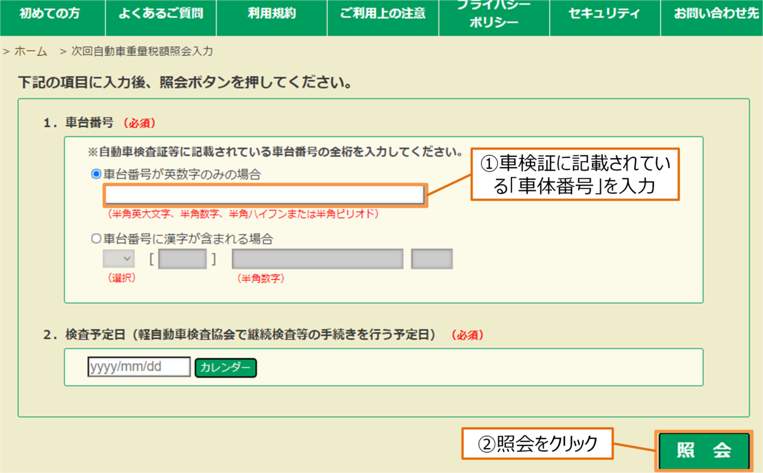This screenshot has height=473, width=763.
Task: Focus the yyyy/mm/dd inspection date field
Action: (139, 367)
